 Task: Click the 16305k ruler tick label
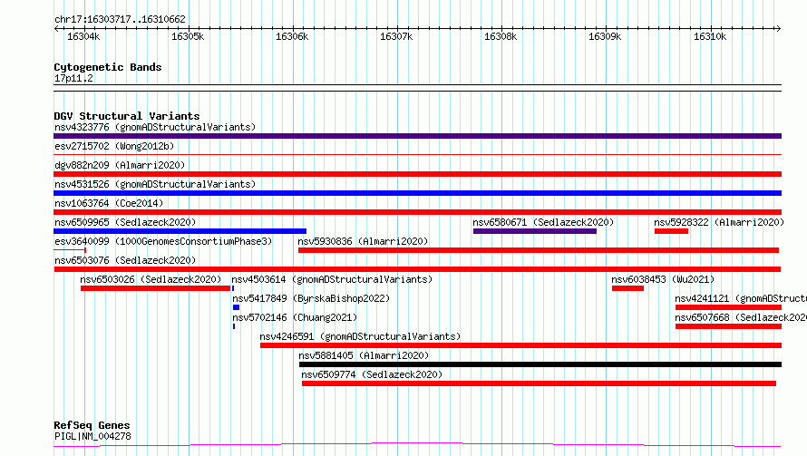[x=188, y=36]
